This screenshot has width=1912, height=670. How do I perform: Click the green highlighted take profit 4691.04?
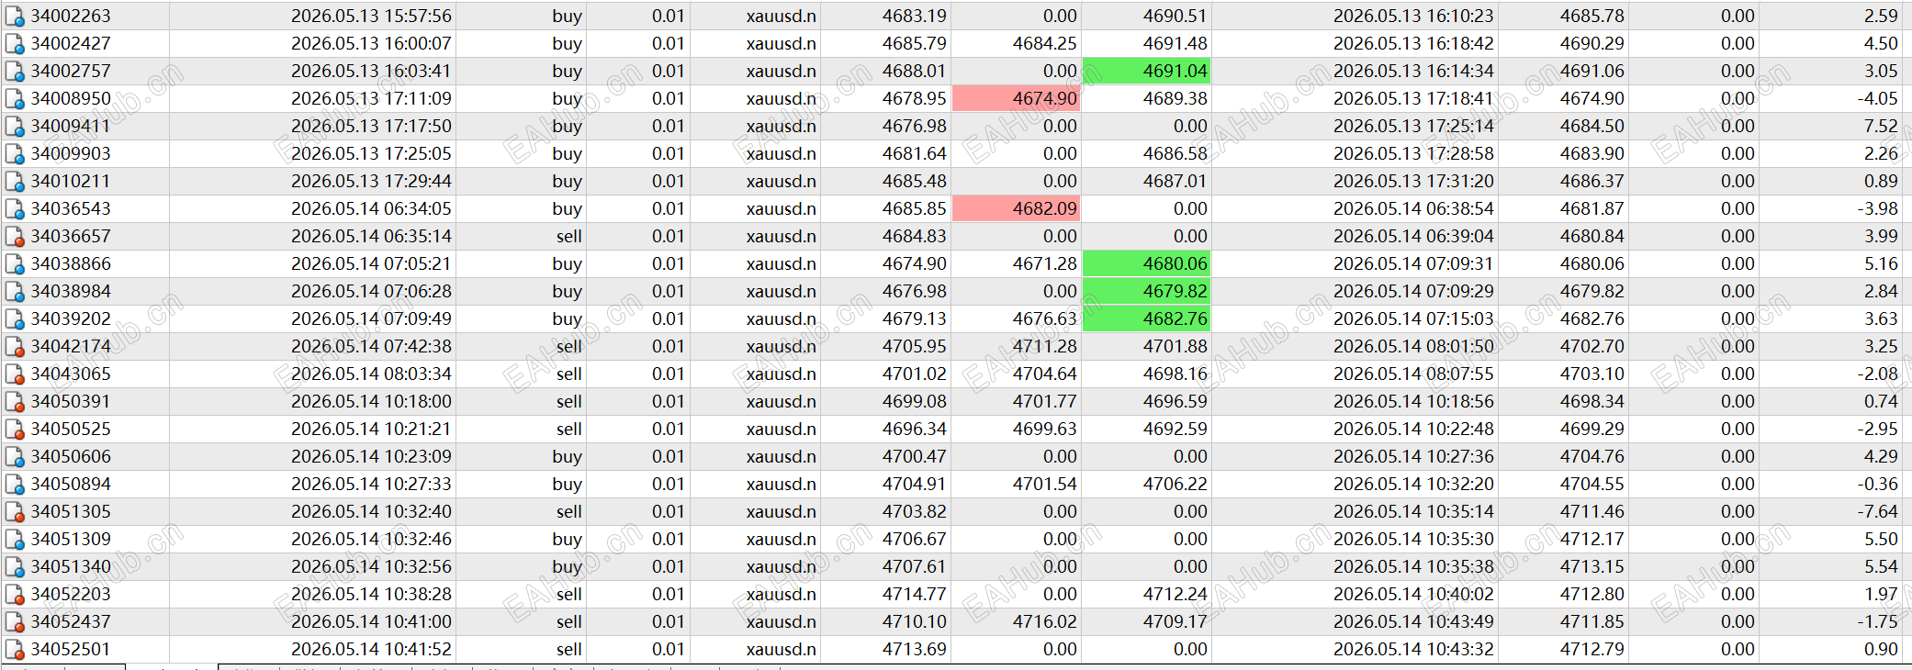(x=1146, y=71)
